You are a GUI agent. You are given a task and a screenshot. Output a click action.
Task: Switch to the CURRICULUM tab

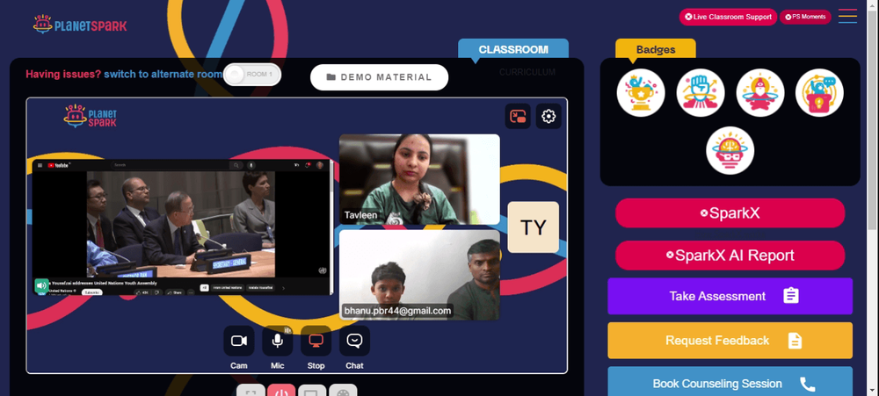pos(527,72)
